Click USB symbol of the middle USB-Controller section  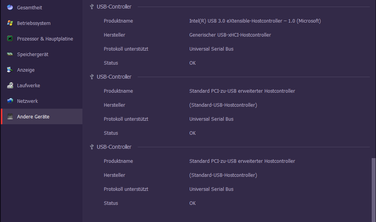92,77
